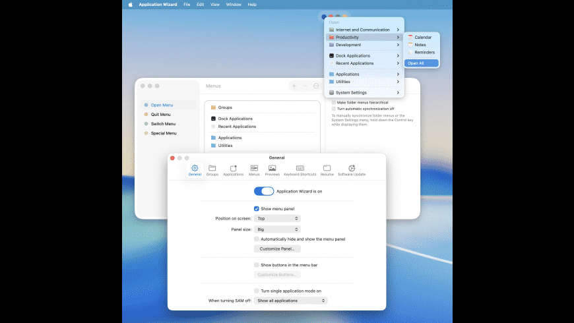Screen dimensions: 574x323
Task: Click the red Quit dot in menu panel
Action: [331, 16]
